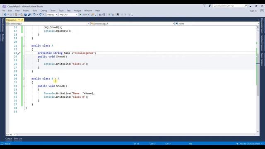Click the Uncomment selected lines icon

coord(104,15)
